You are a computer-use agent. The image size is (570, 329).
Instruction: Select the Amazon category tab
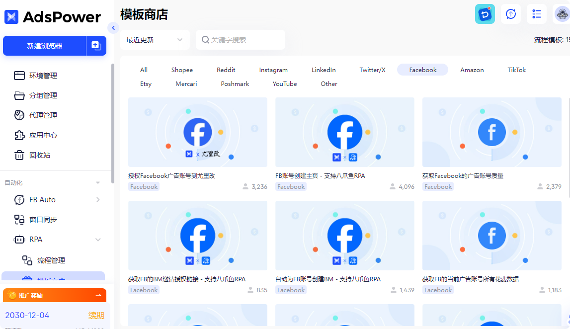tap(472, 70)
